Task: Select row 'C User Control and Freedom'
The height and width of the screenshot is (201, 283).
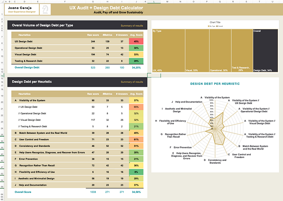Action: pos(78,139)
